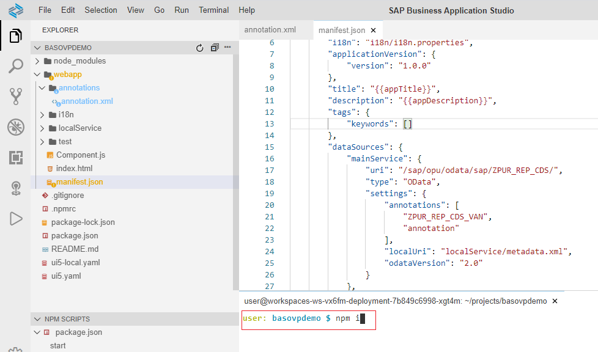Click the "ZPUR_REP_CDS_VAN" annotation string
The height and width of the screenshot is (352, 598).
coord(446,216)
